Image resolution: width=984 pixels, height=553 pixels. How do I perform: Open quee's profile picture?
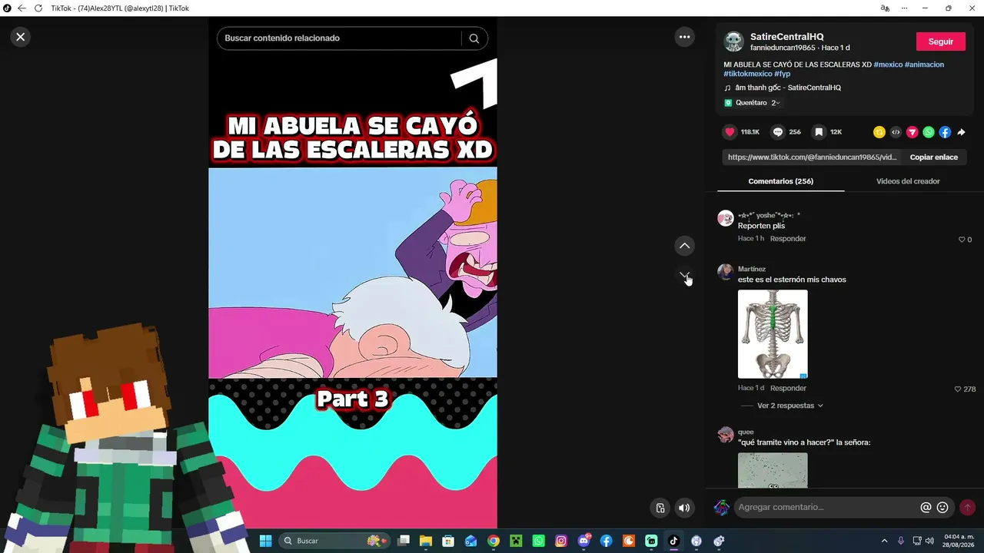pyautogui.click(x=726, y=435)
